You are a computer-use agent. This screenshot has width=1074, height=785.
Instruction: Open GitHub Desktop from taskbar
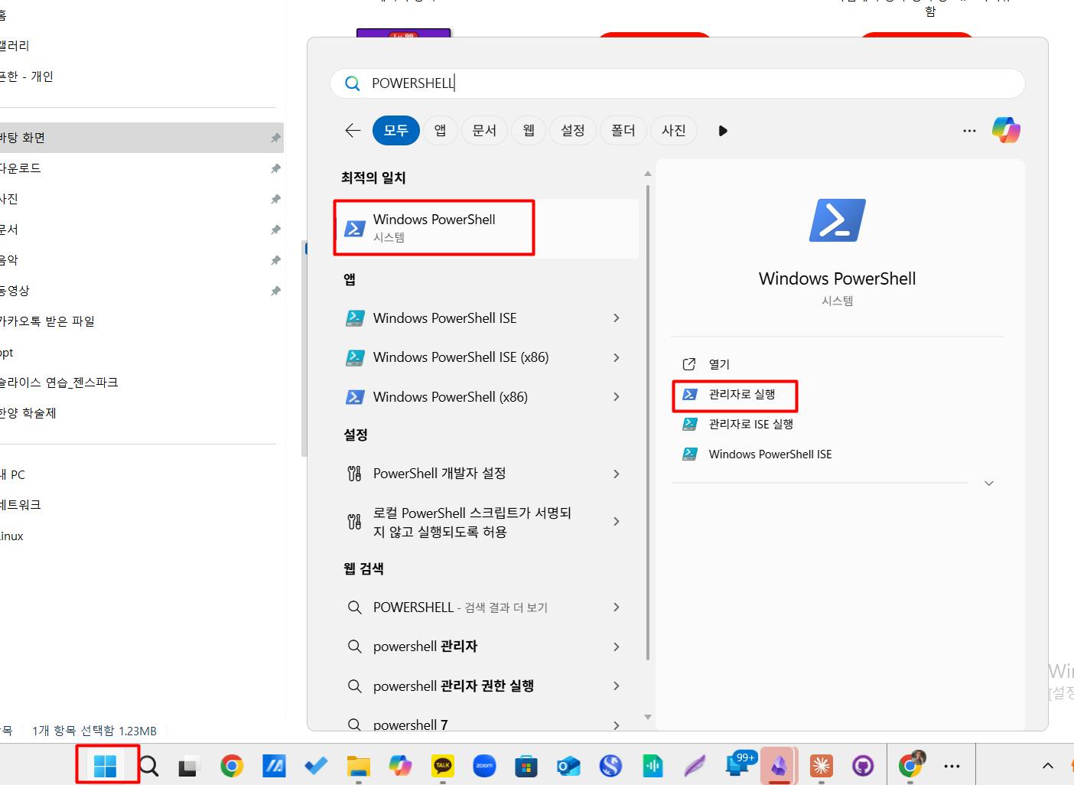(863, 766)
